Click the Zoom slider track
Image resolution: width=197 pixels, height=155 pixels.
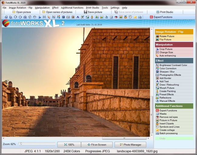coord(37,144)
